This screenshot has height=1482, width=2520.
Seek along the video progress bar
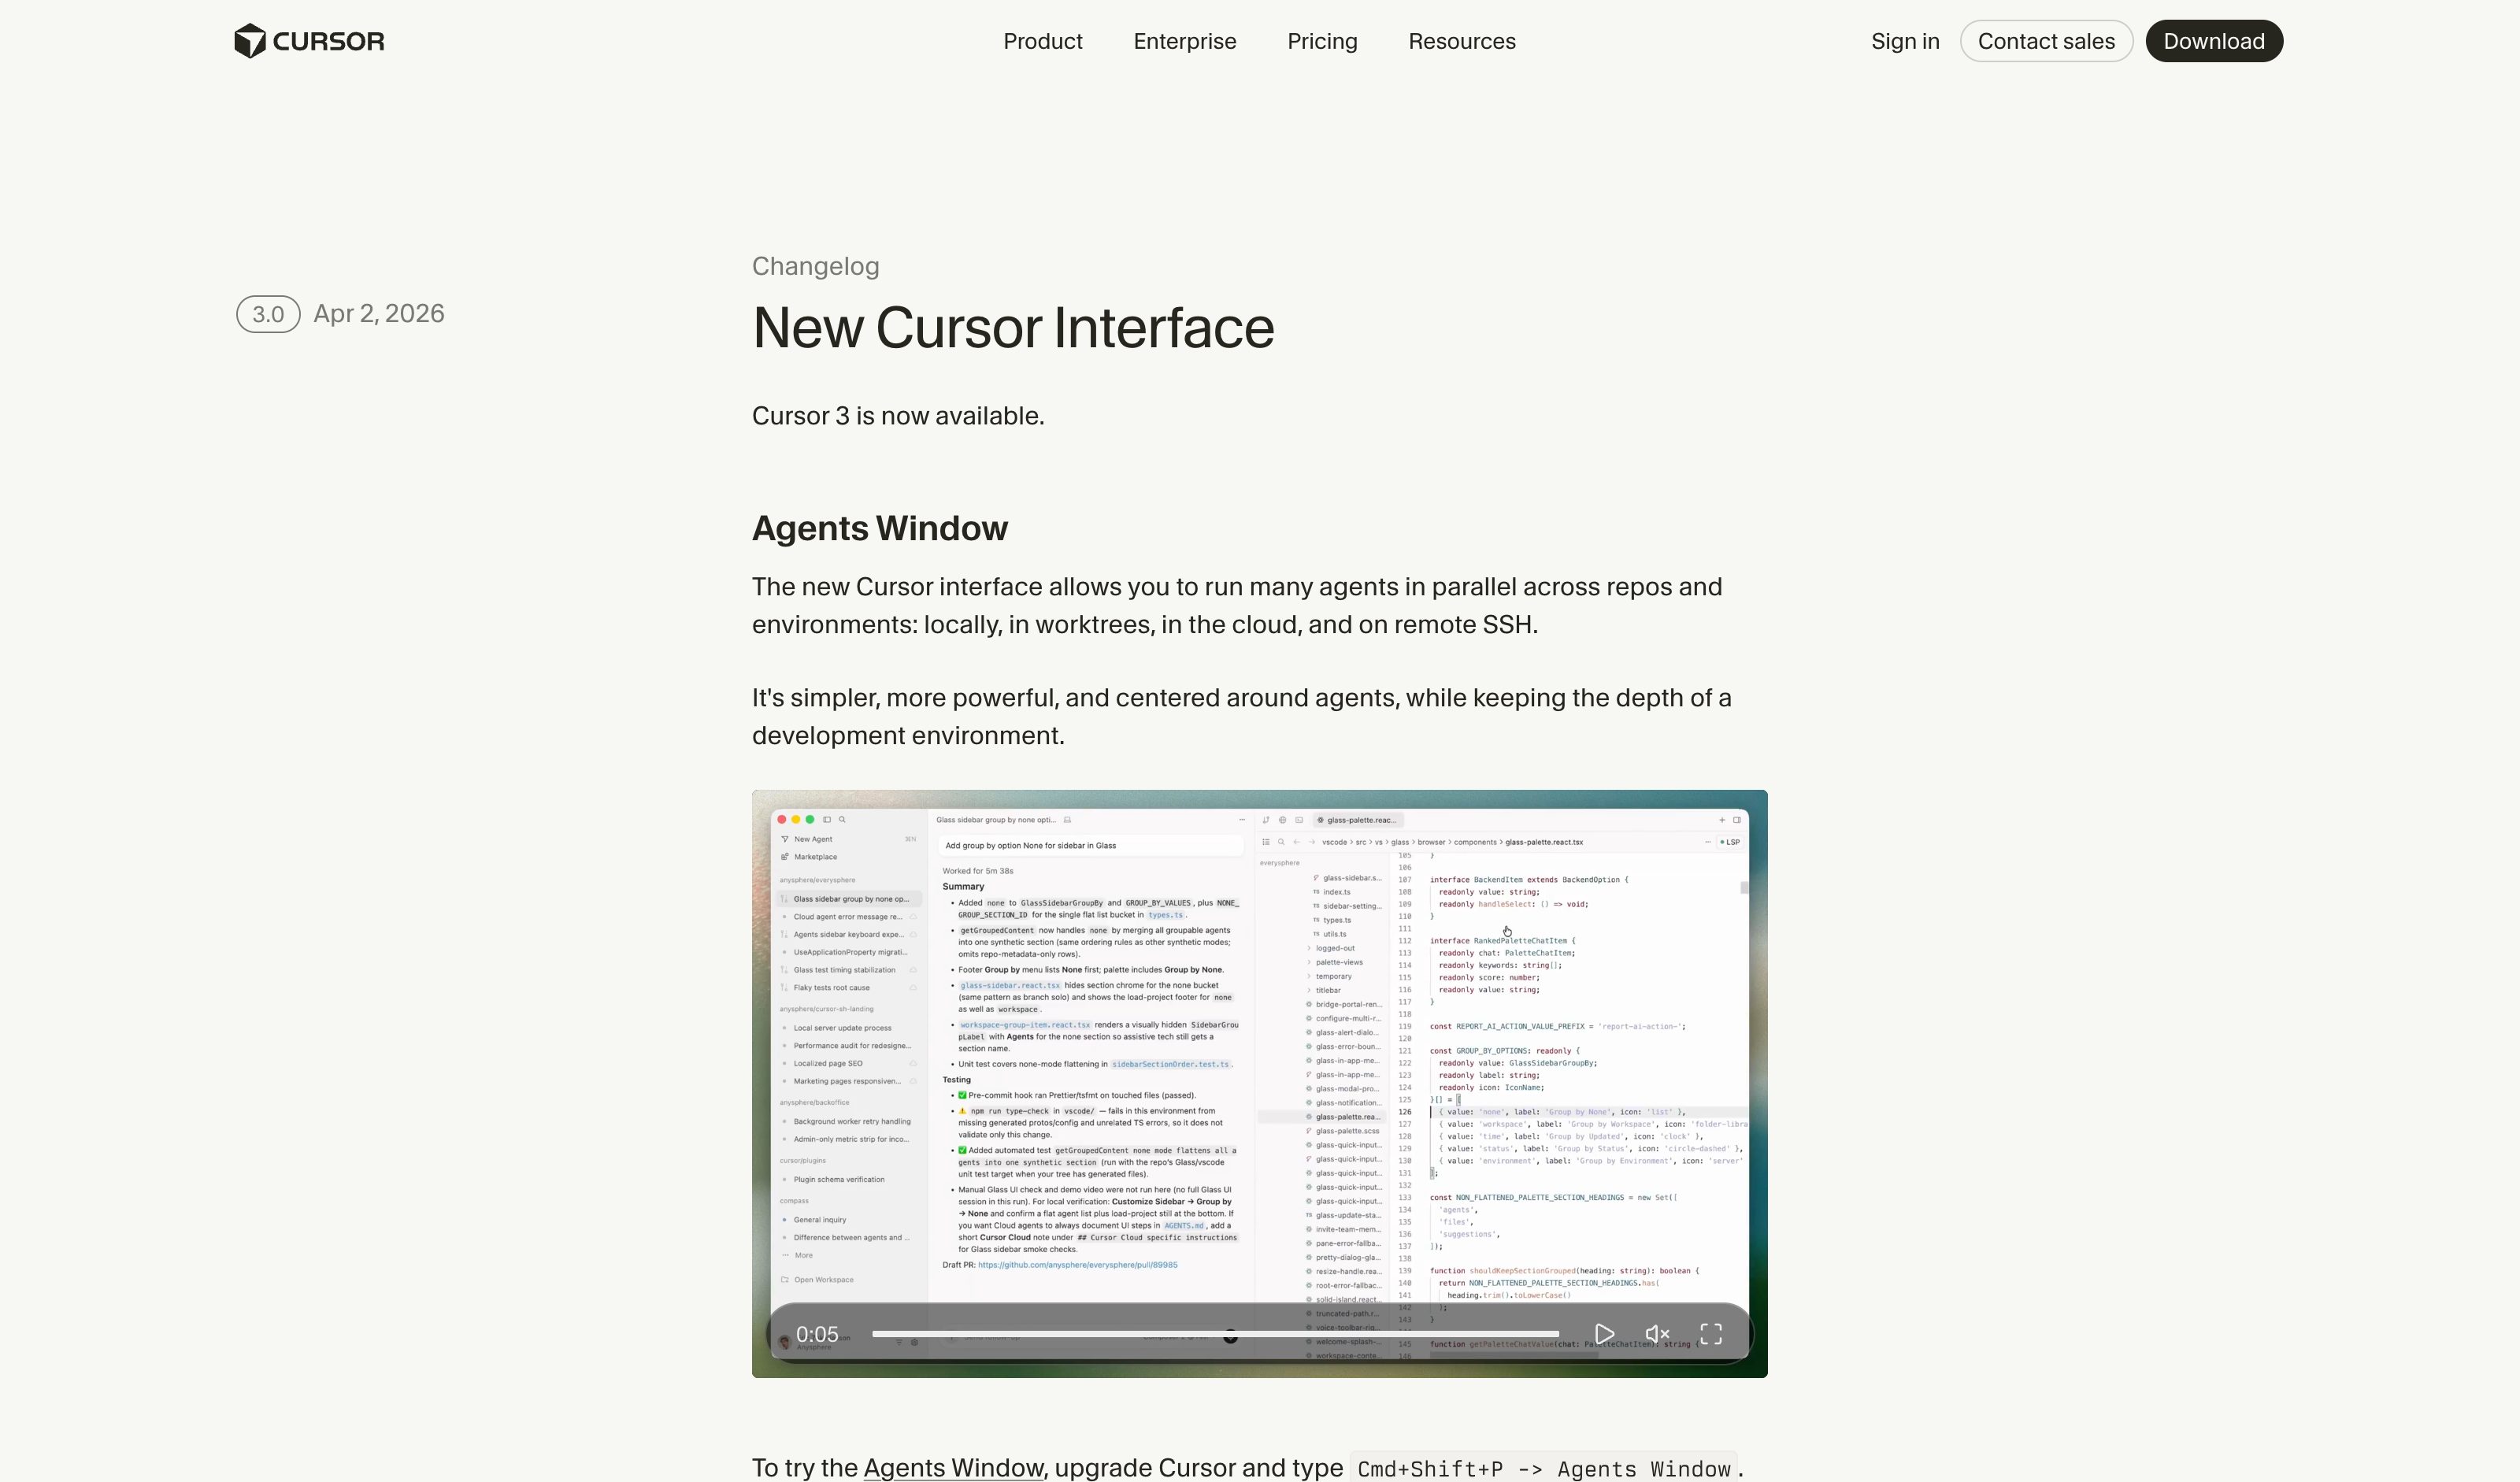tap(1215, 1334)
